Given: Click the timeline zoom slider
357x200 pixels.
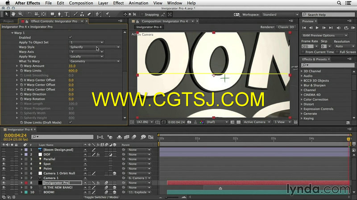Looking at the screenshot, I should click(x=173, y=197).
